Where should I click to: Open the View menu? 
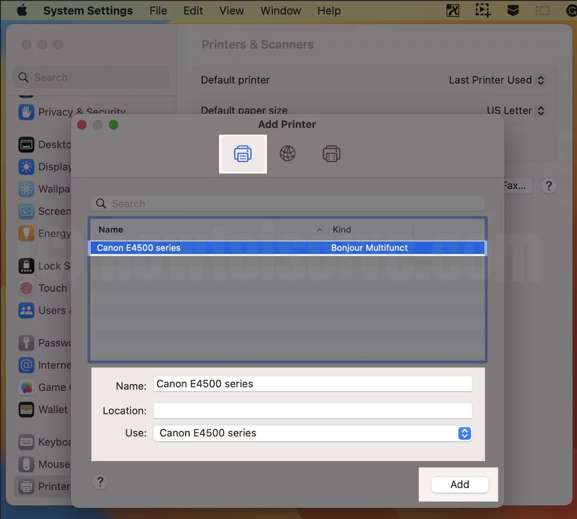click(231, 10)
